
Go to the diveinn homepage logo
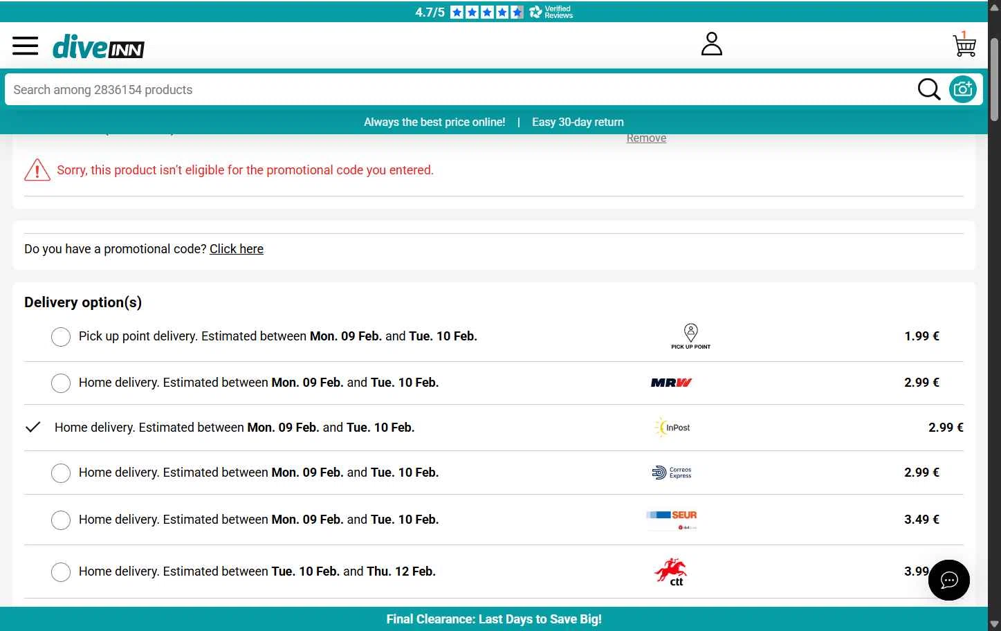pos(98,47)
